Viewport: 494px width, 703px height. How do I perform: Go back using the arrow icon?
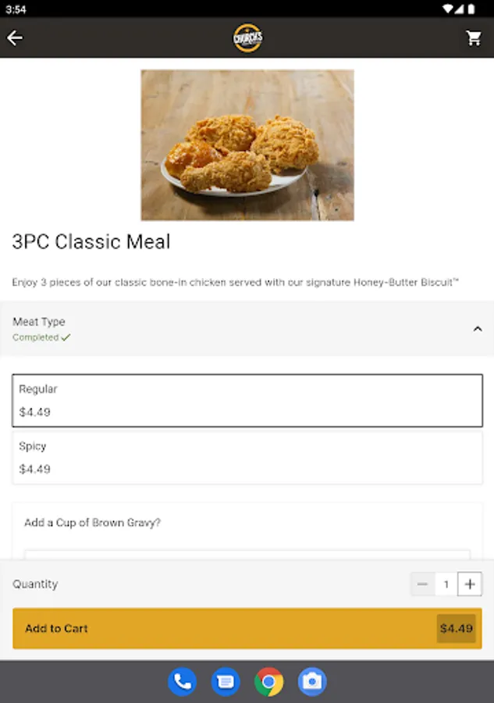point(15,38)
